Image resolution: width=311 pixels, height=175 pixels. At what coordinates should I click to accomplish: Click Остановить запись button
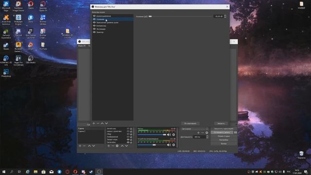pos(222,132)
